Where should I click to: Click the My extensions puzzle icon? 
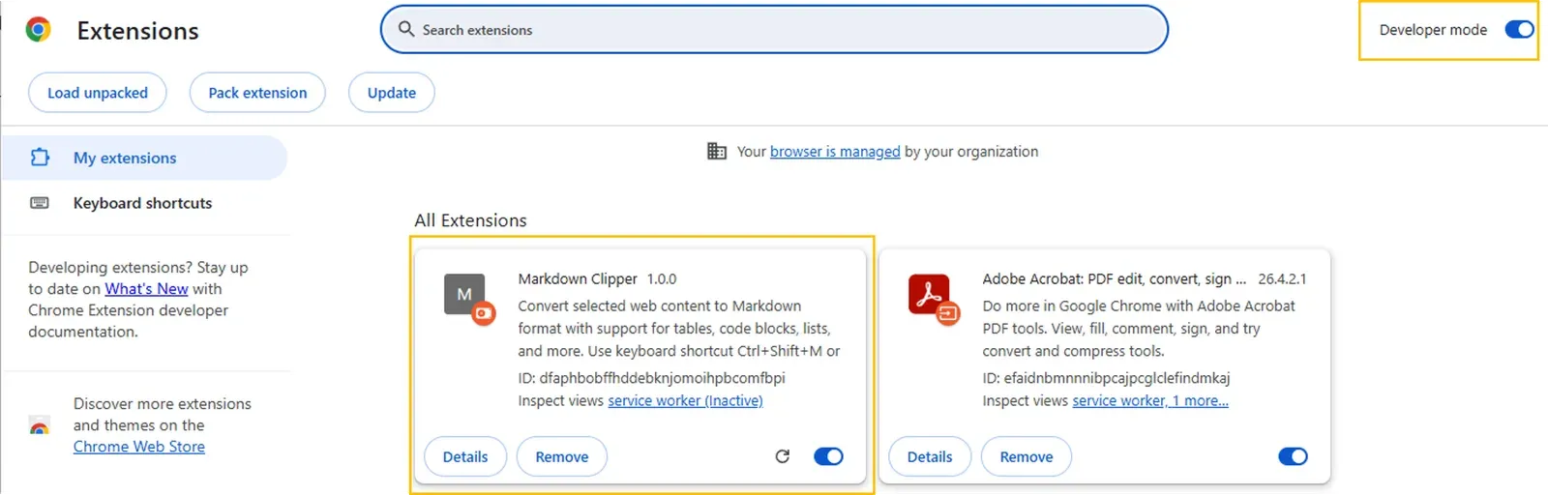coord(40,158)
